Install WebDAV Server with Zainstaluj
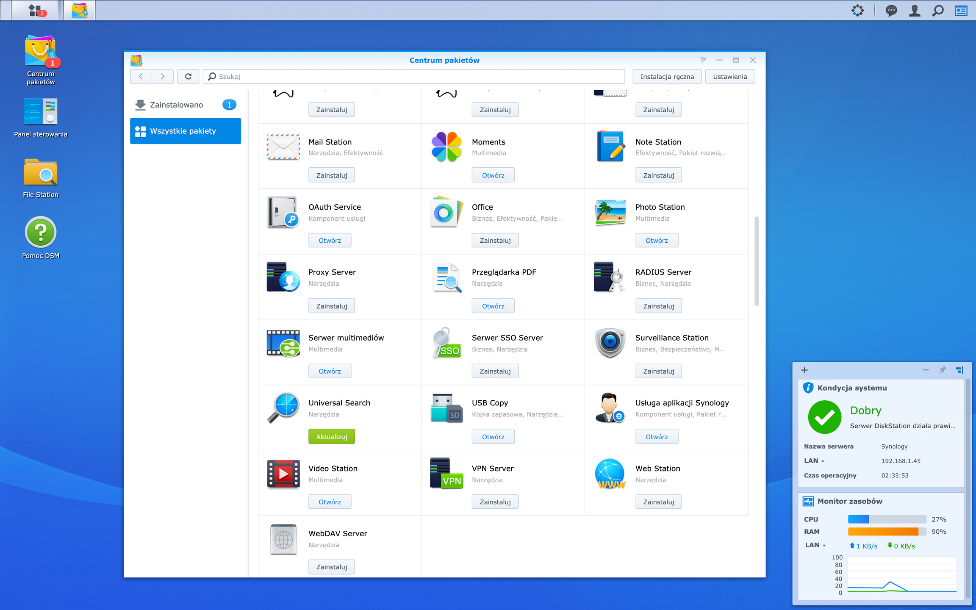This screenshot has width=976, height=610. [332, 567]
